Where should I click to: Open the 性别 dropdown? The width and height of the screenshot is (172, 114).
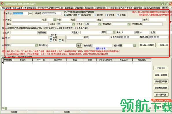tap(55, 20)
